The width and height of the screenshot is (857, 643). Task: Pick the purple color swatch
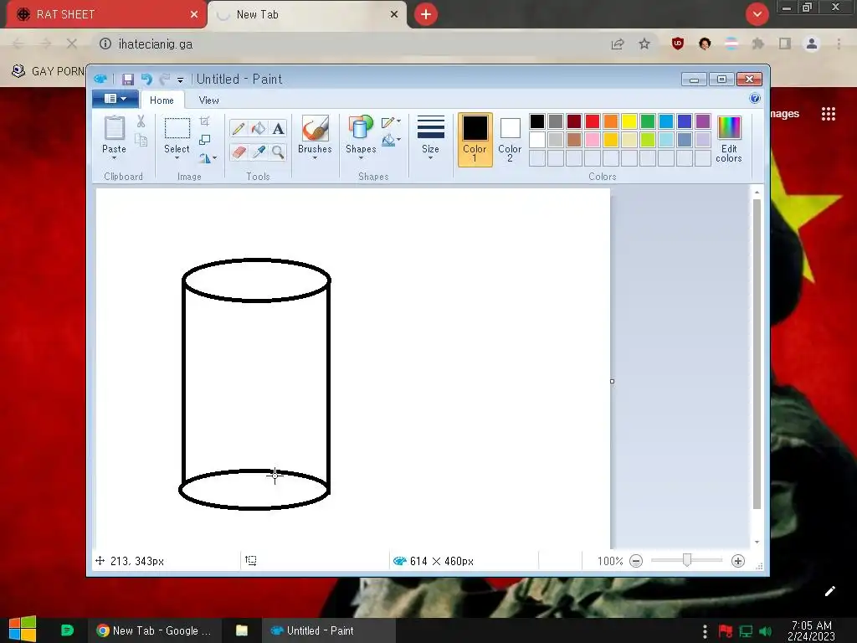[x=703, y=121]
